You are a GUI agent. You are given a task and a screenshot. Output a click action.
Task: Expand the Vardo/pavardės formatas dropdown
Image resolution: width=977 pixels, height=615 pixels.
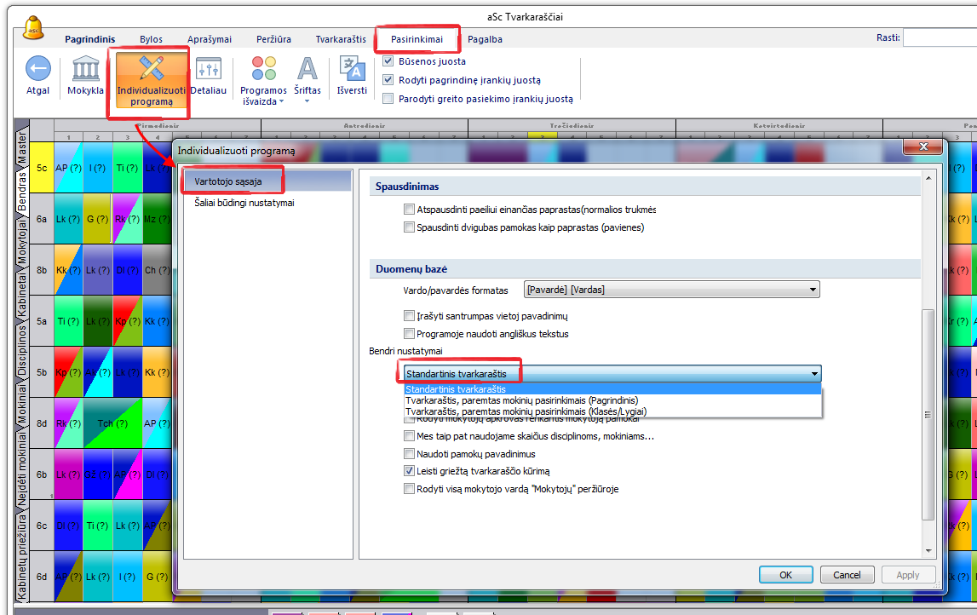813,290
